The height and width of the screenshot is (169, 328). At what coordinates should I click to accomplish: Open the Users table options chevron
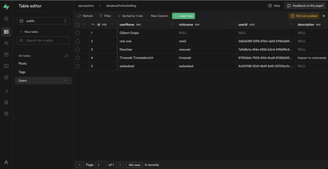click(65, 81)
